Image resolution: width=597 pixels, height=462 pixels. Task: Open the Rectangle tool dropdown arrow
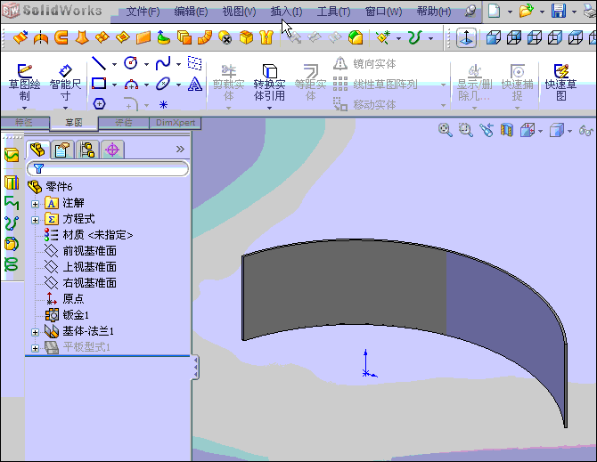point(114,85)
